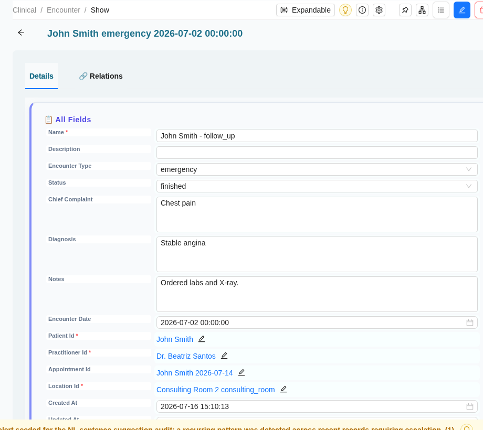Edit Location Id via pencil icon

pyautogui.click(x=283, y=390)
